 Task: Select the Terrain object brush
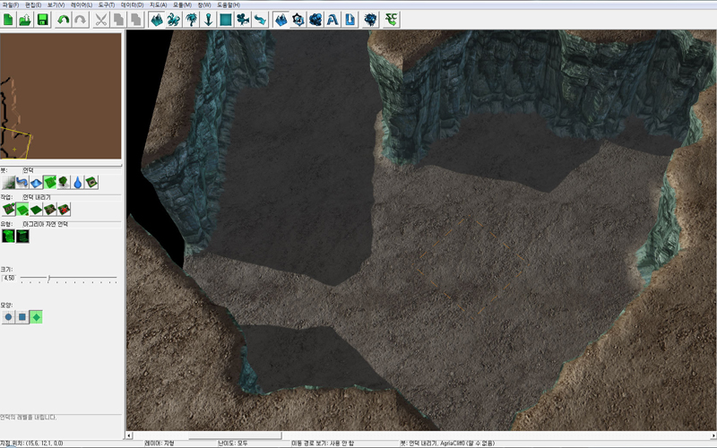click(x=91, y=183)
